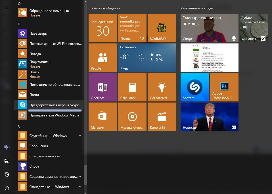Open the hamburger menu icon
This screenshot has height=194, width=272.
pos(7,8)
